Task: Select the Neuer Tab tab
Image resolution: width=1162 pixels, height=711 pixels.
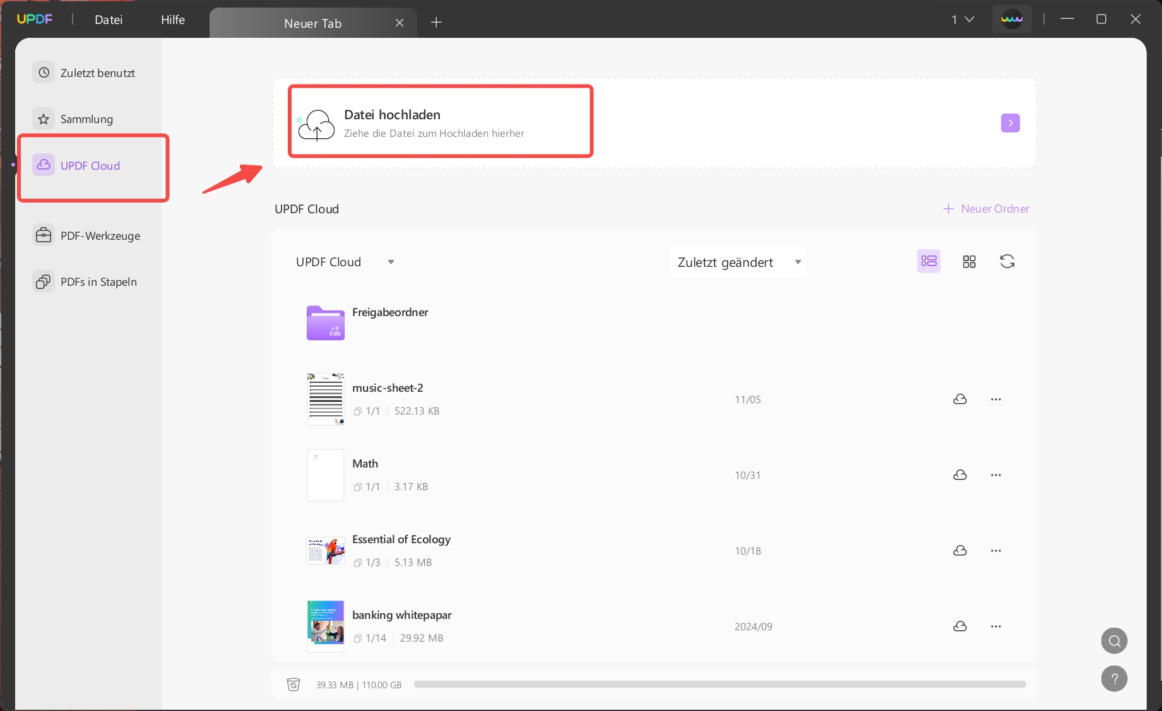Action: tap(313, 23)
